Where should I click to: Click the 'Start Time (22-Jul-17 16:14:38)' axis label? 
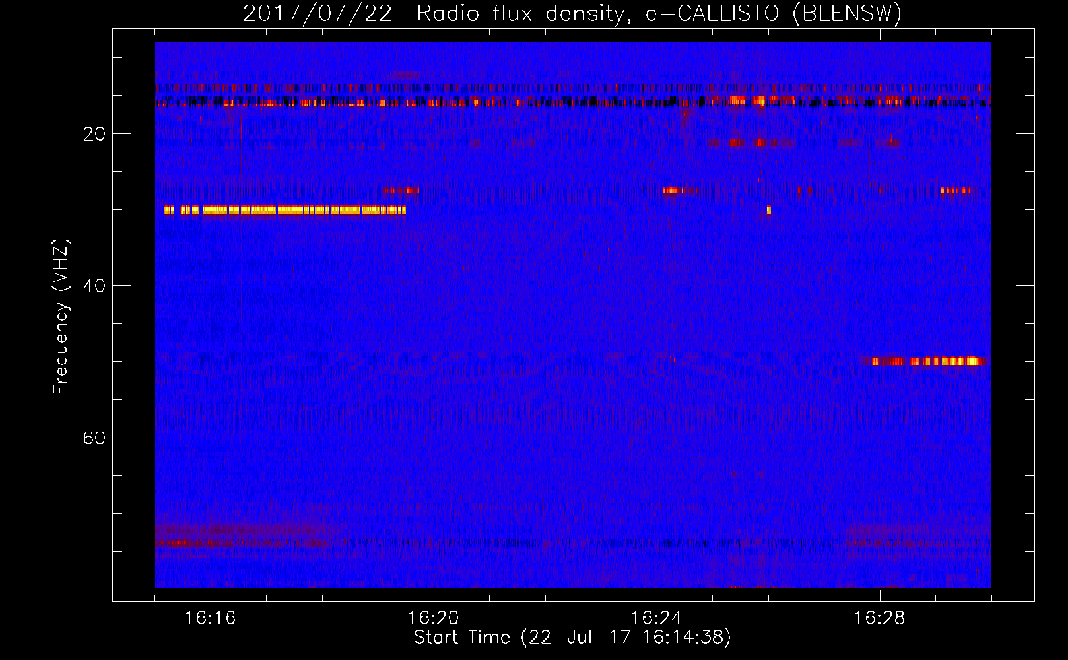pyautogui.click(x=572, y=638)
